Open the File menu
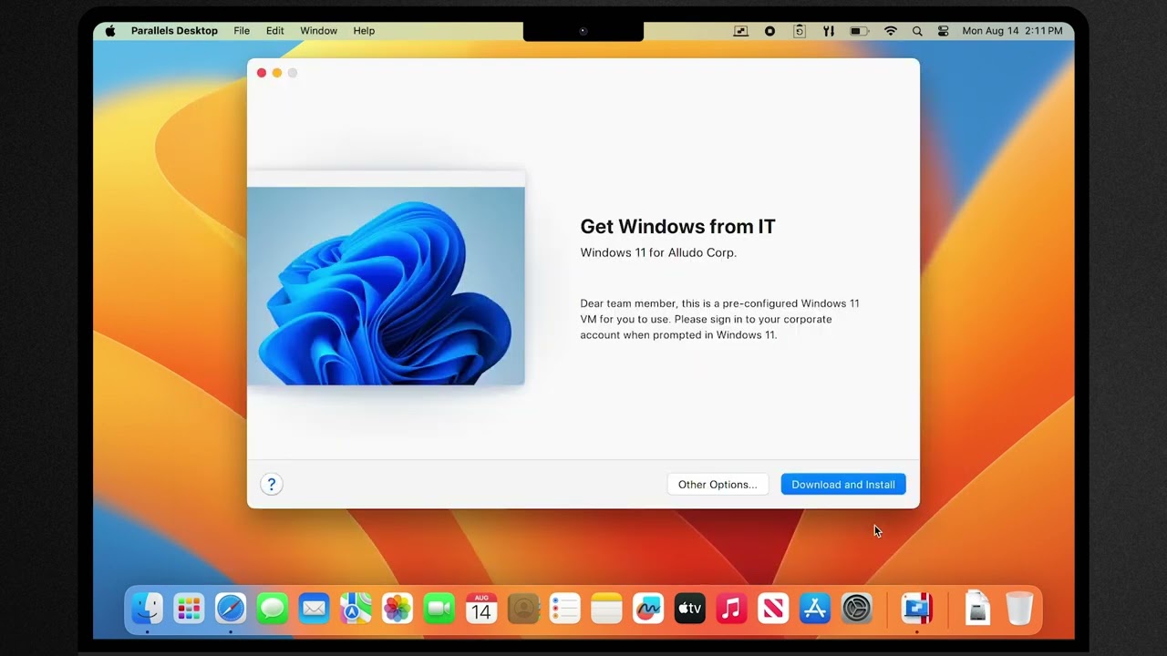This screenshot has width=1167, height=656. [242, 31]
